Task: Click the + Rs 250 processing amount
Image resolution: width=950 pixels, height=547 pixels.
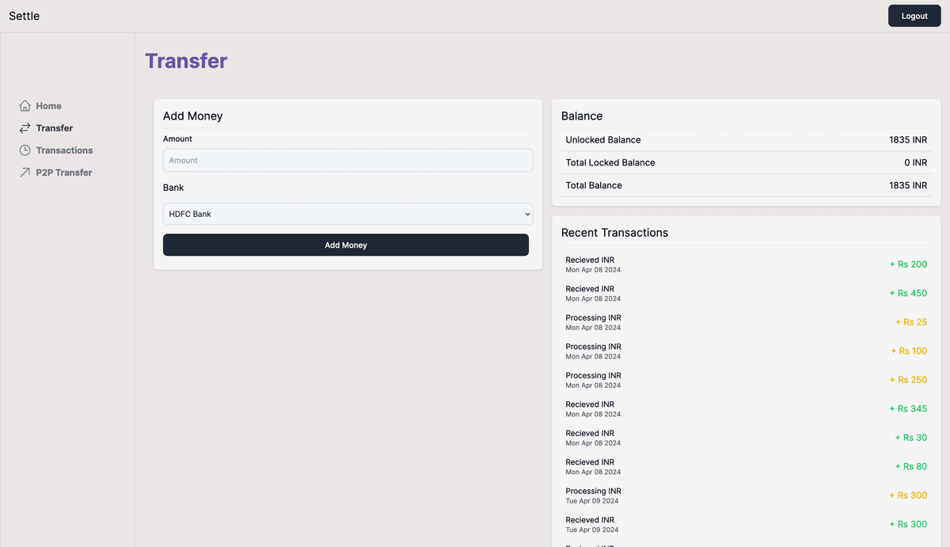Action: click(908, 380)
